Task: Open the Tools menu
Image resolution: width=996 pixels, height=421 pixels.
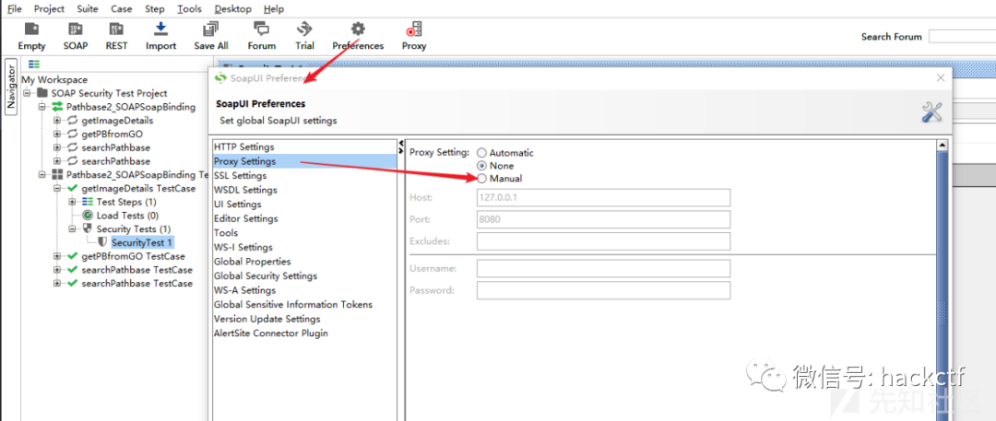Action: click(x=189, y=9)
